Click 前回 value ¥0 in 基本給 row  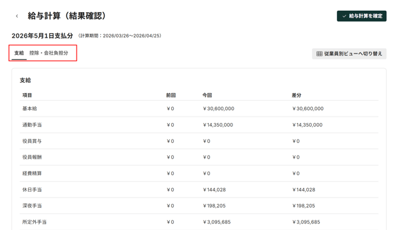[x=170, y=109]
